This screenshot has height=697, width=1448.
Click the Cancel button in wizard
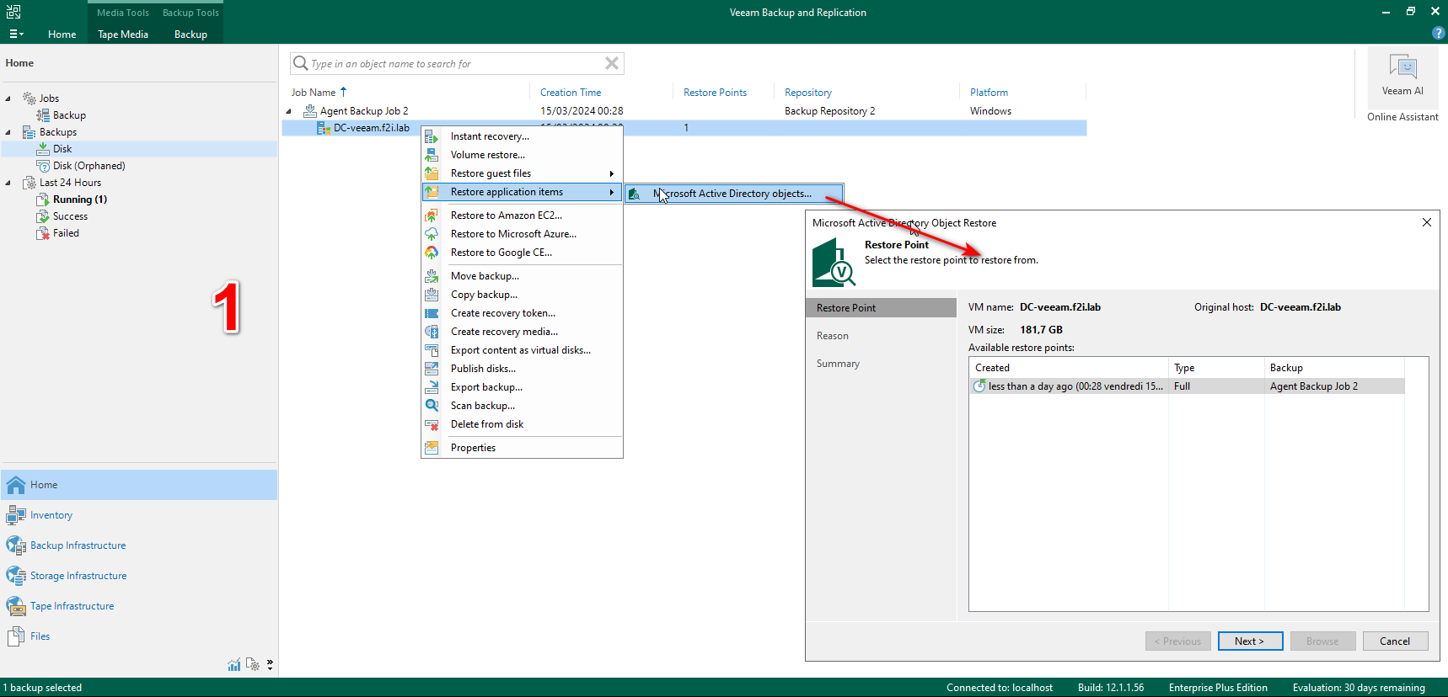(x=1395, y=641)
